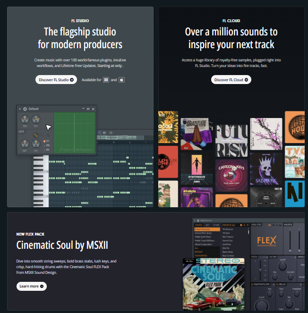
Task: Open the Cartoon Keys pack cover
Action: pyautogui.click(x=231, y=176)
